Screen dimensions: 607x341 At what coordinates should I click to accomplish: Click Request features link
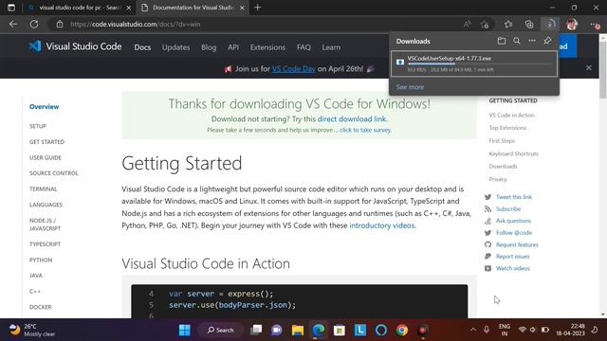pos(517,244)
